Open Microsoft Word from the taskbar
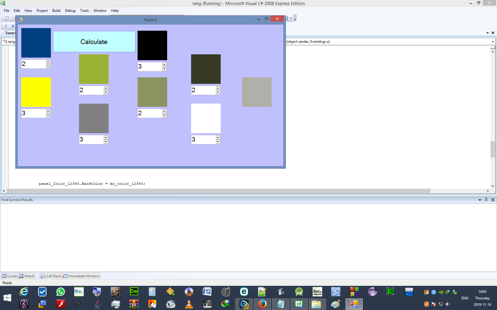 (207, 292)
